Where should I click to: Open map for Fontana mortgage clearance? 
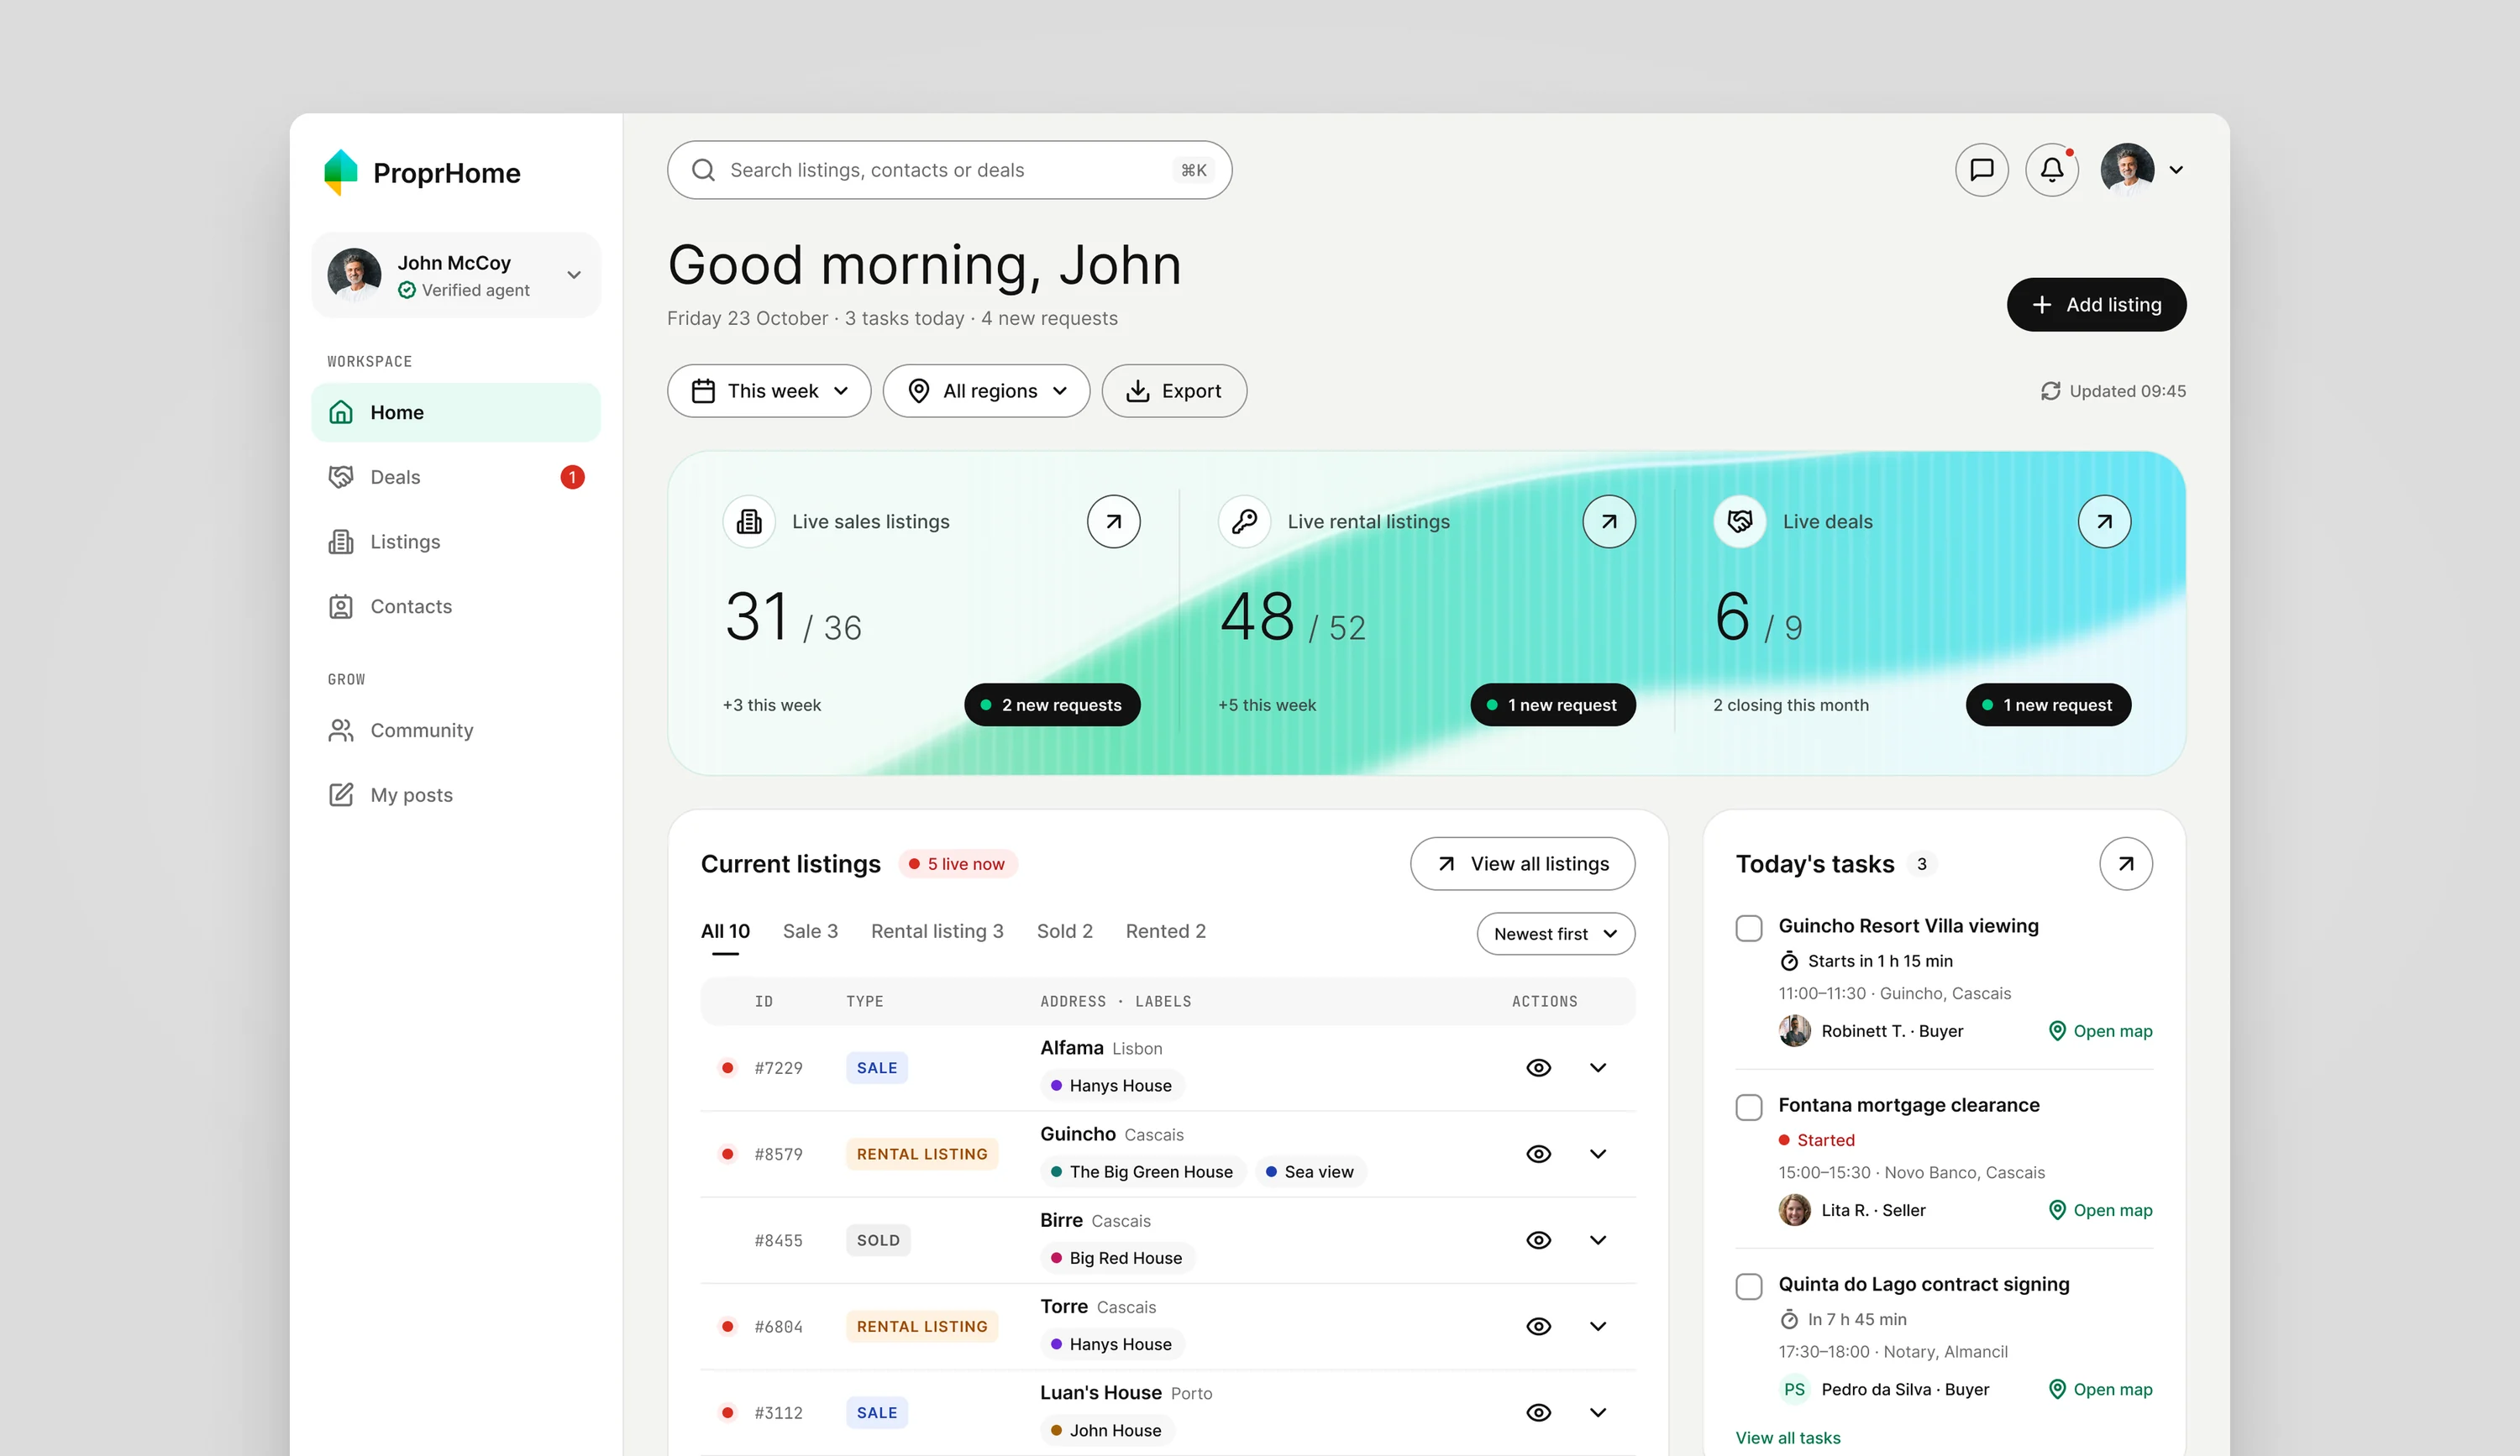click(2099, 1210)
